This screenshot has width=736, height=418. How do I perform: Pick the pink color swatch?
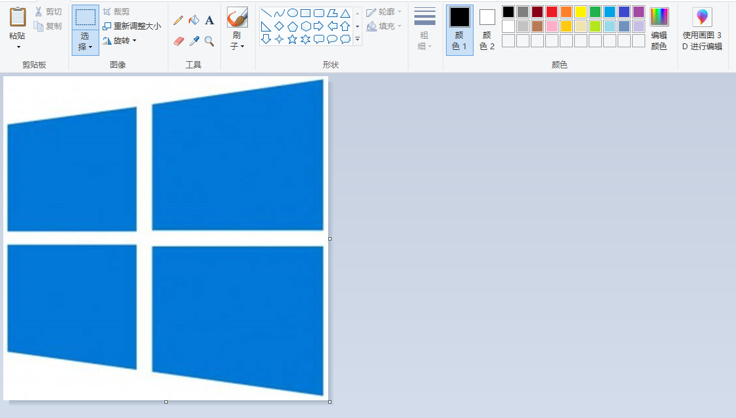coord(552,26)
